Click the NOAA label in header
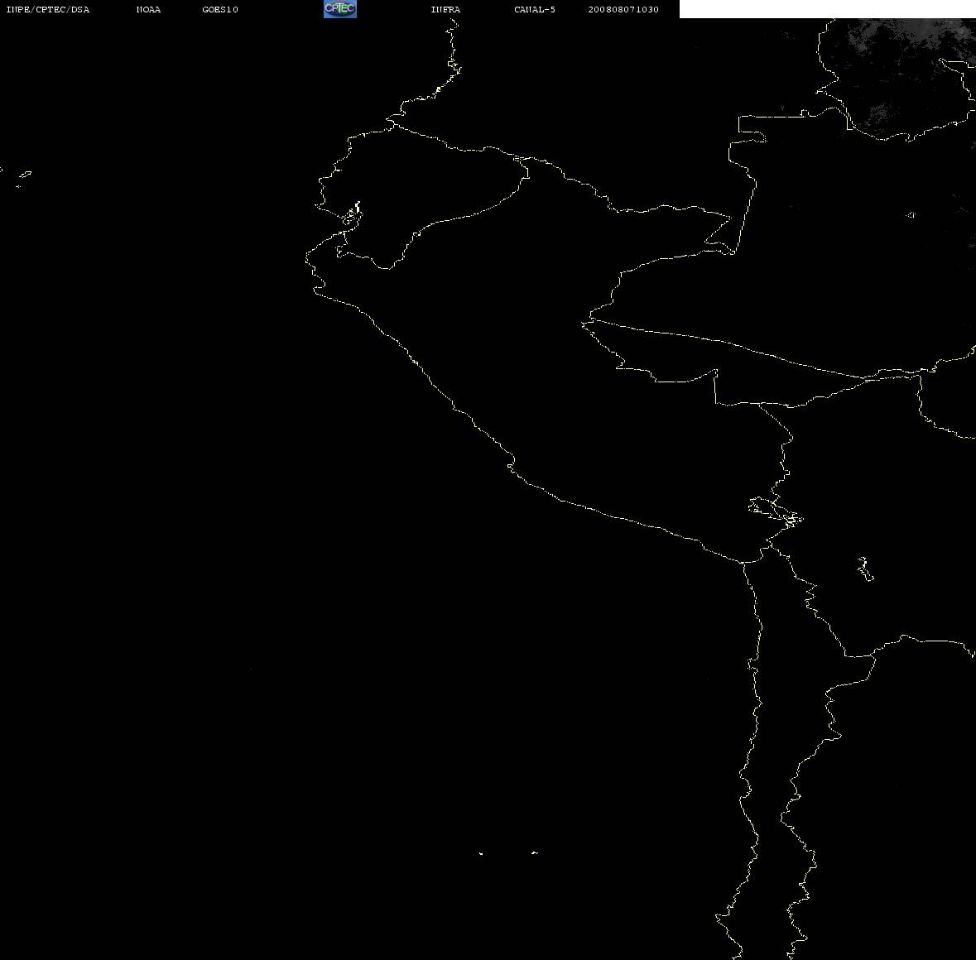976x960 pixels. [x=149, y=9]
